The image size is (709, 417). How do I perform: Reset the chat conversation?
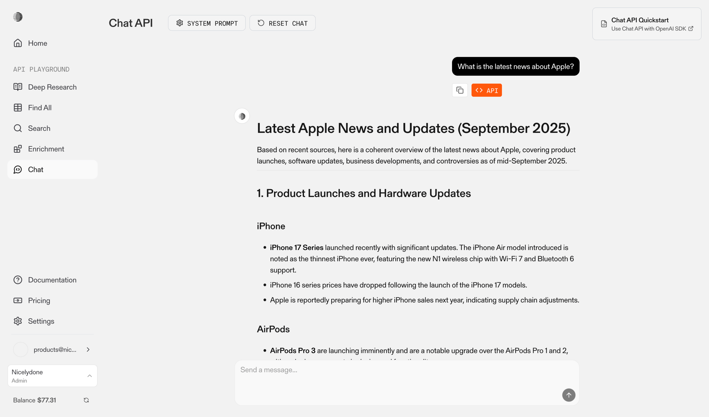tap(282, 23)
